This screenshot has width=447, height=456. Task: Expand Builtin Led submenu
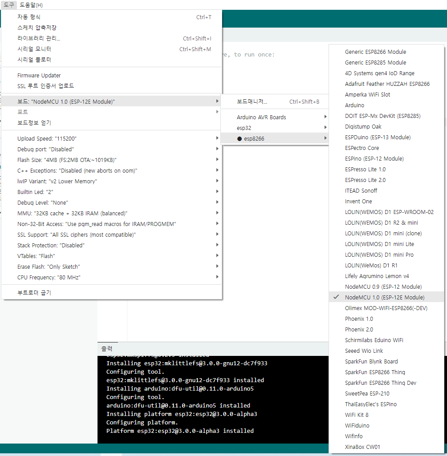coord(112,192)
